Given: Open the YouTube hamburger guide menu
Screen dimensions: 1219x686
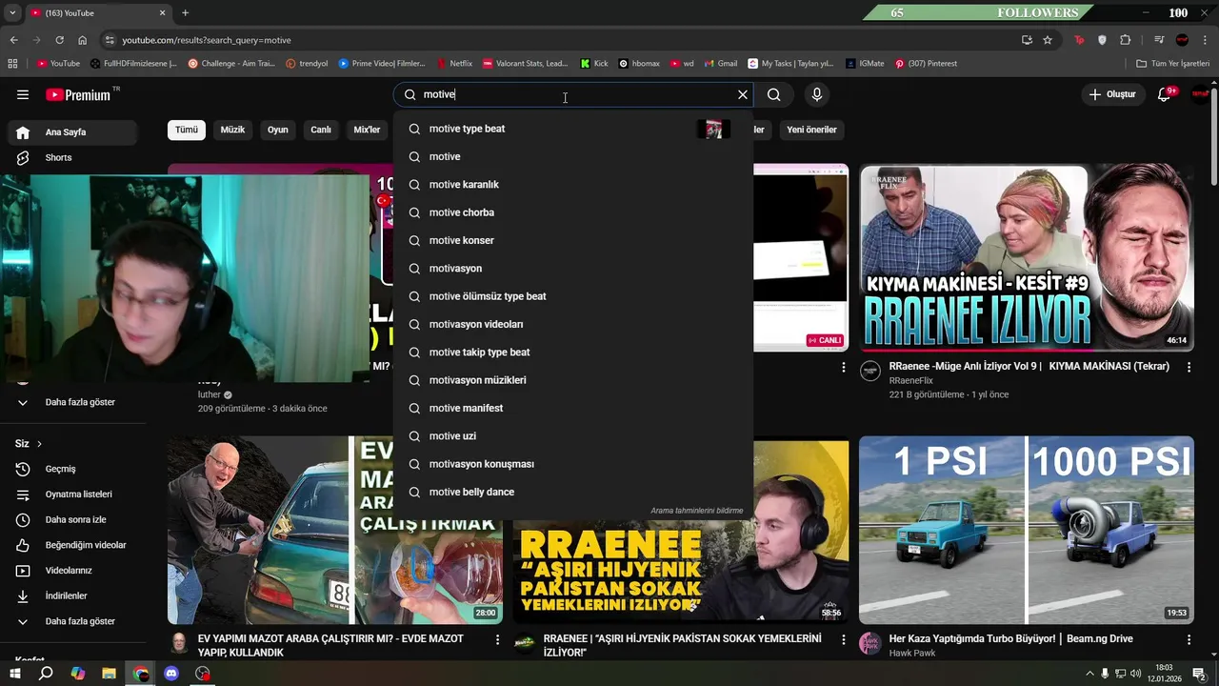Looking at the screenshot, I should 23,94.
